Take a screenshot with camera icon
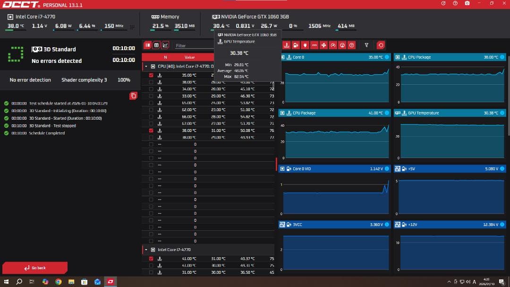 point(467,3)
